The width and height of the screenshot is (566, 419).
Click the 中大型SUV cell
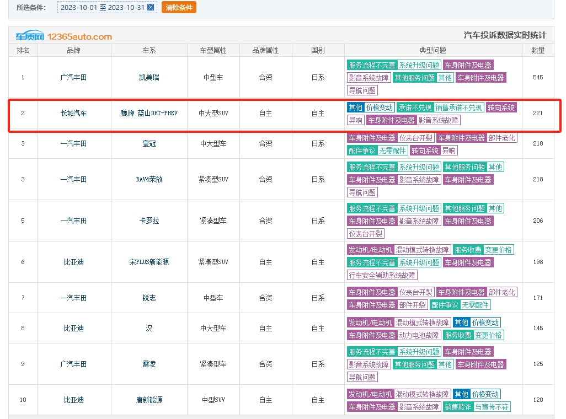(213, 113)
